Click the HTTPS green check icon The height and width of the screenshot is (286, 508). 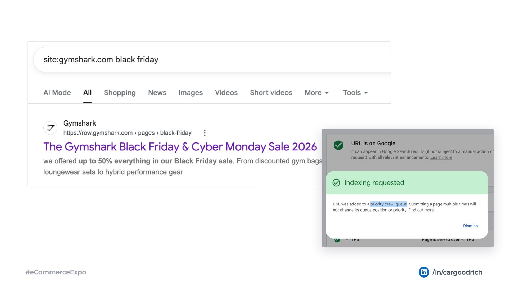(337, 240)
